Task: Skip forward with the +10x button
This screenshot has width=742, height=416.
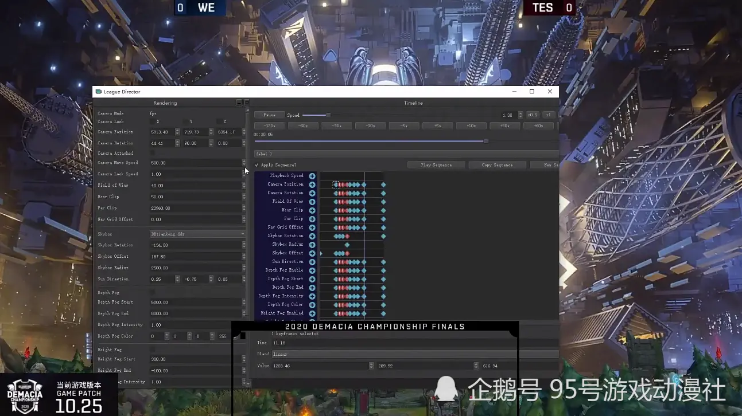Action: point(471,126)
